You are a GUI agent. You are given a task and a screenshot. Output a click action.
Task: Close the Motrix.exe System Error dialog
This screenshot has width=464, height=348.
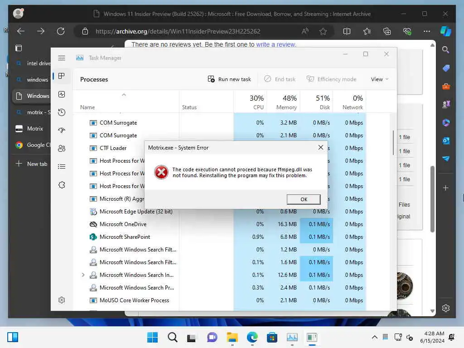pos(320,147)
